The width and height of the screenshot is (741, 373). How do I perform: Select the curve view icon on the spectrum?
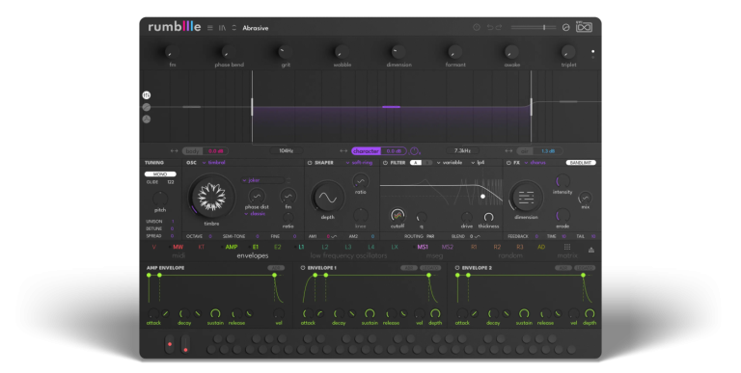click(147, 107)
